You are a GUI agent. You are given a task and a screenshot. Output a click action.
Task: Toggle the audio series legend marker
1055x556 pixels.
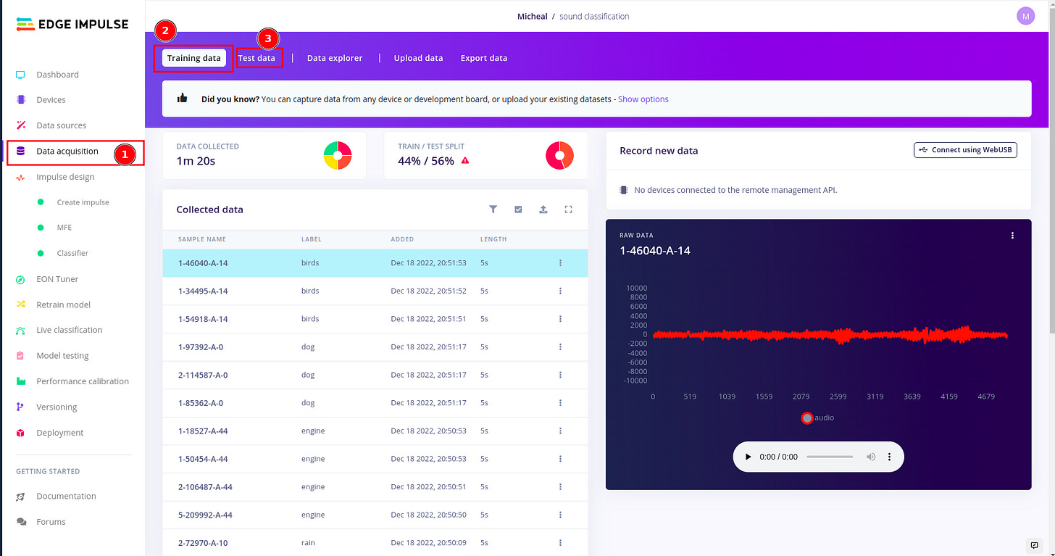(807, 418)
